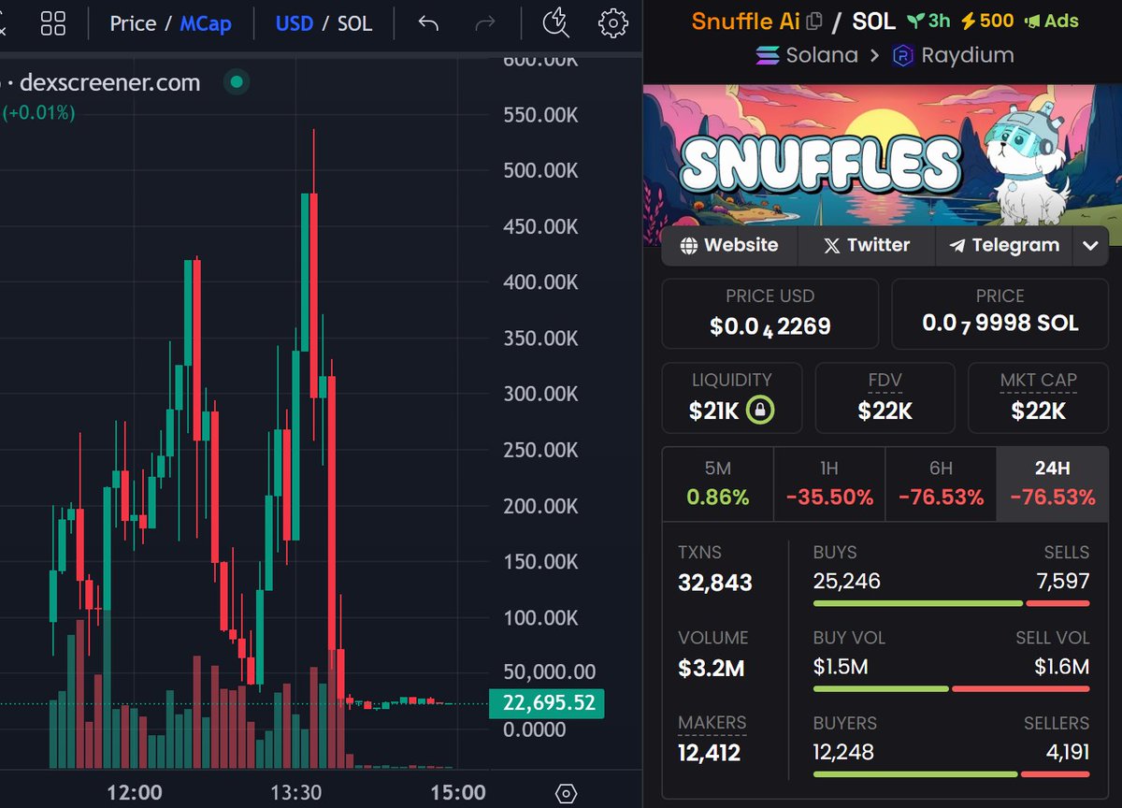The image size is (1122, 808).
Task: Click the buy vol versus sell vol bar
Action: pyautogui.click(x=952, y=689)
